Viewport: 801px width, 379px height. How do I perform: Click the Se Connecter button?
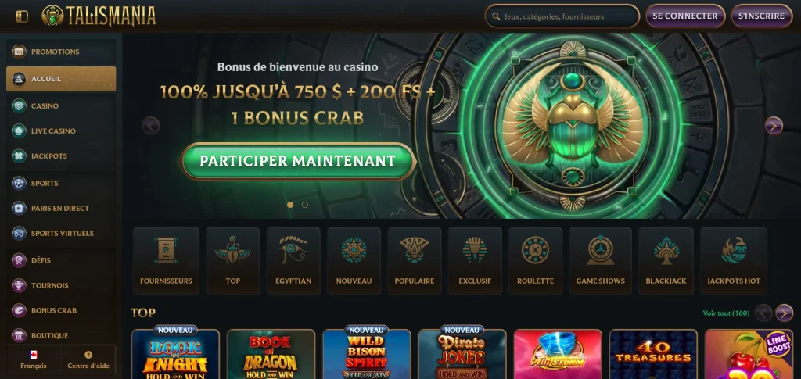point(685,16)
